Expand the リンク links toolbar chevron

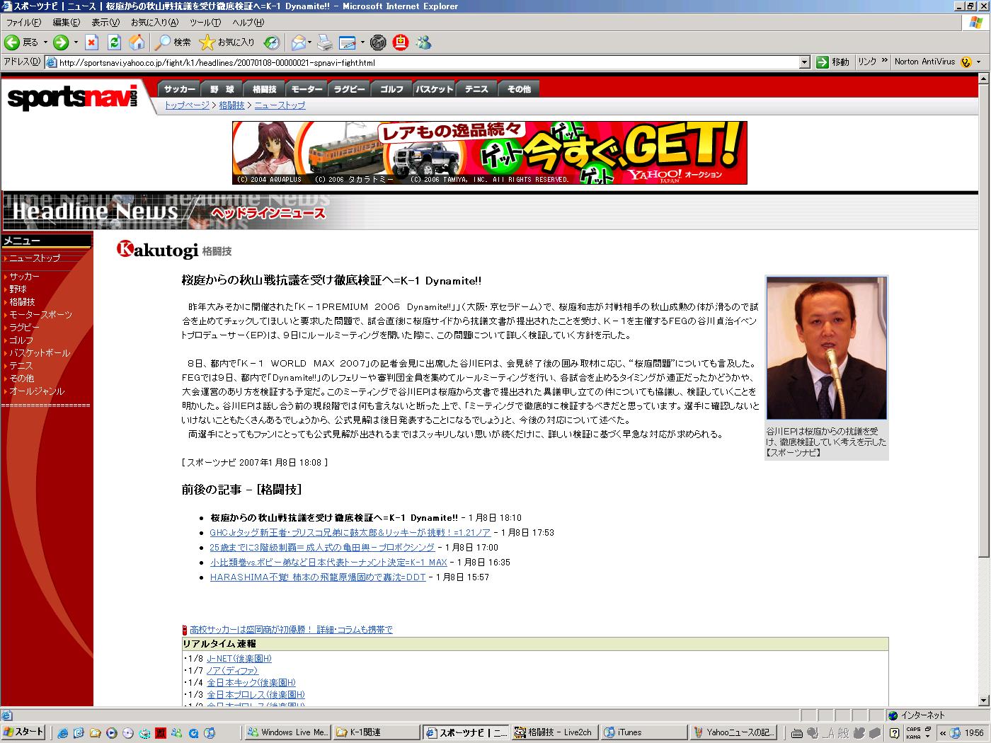point(884,61)
